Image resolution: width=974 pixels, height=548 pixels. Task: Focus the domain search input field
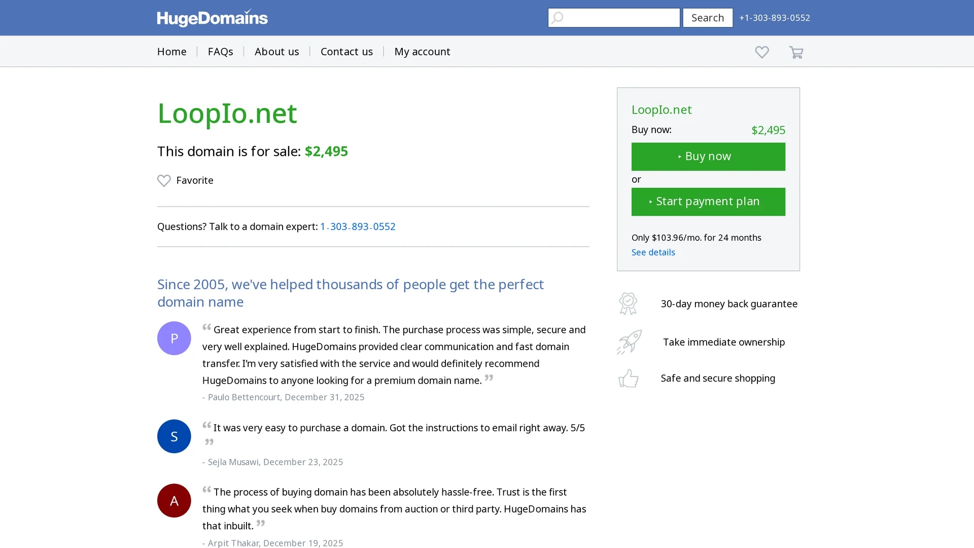pos(614,18)
